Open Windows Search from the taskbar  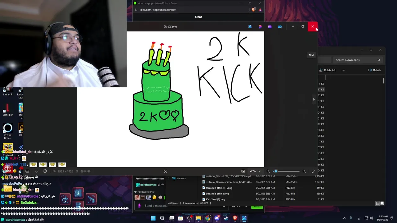(162, 218)
